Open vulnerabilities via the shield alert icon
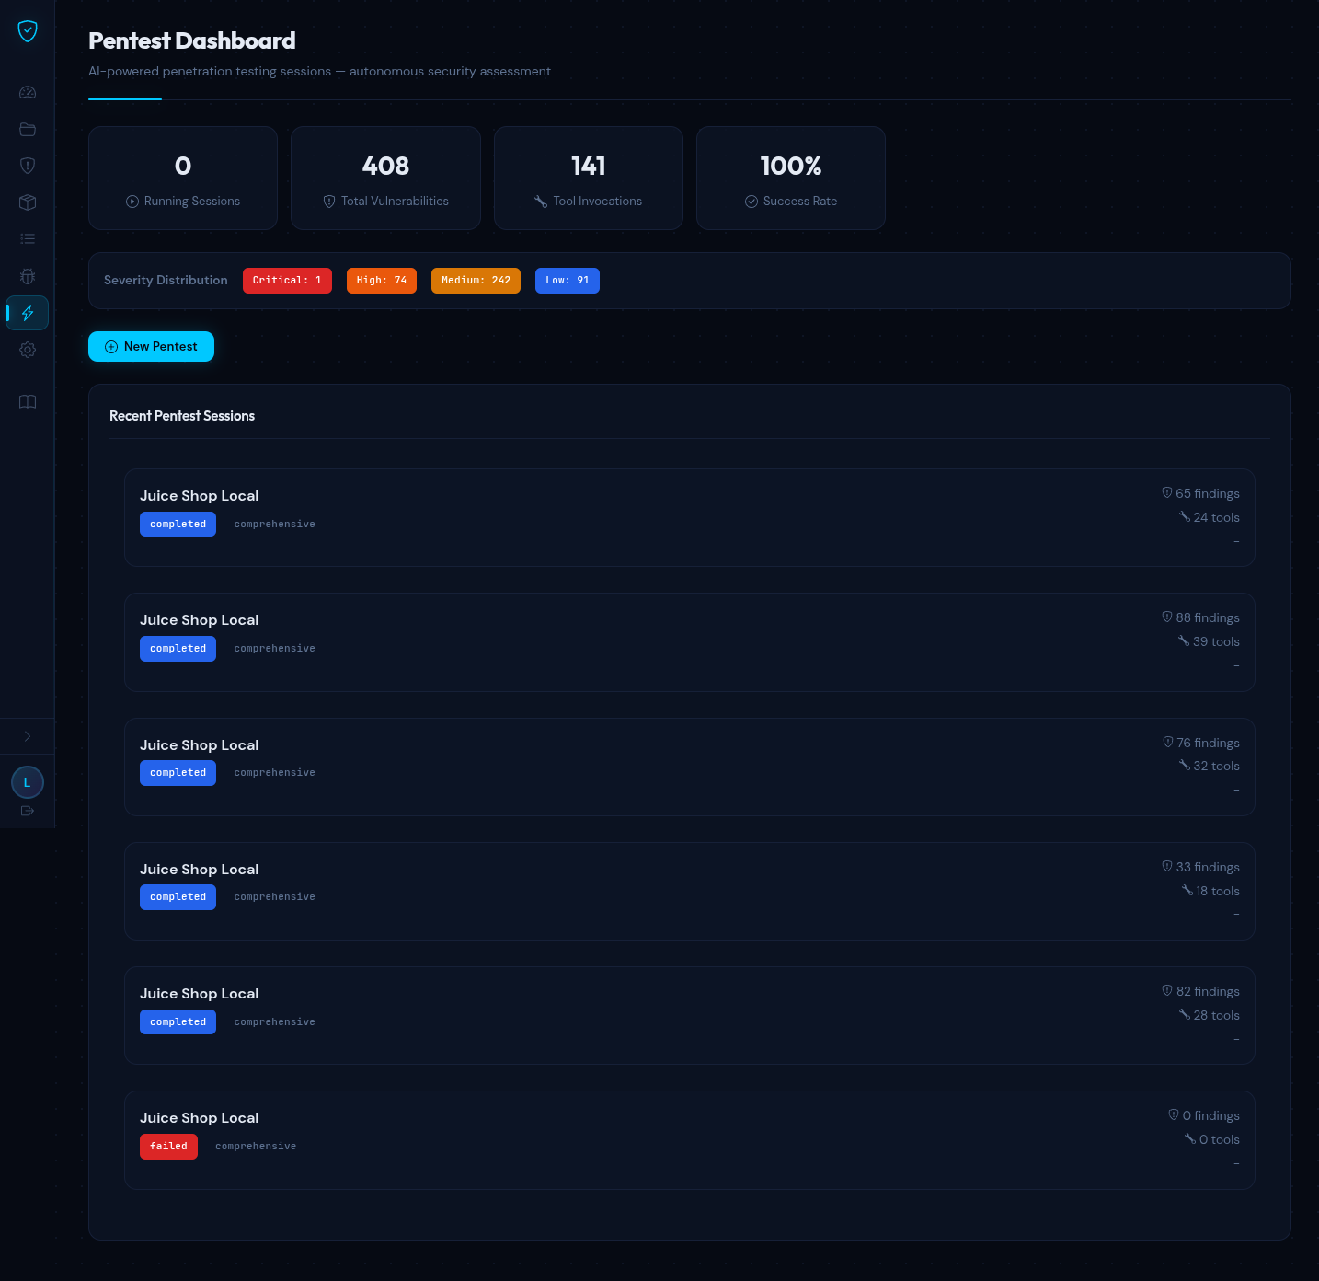1319x1281 pixels. tap(28, 166)
